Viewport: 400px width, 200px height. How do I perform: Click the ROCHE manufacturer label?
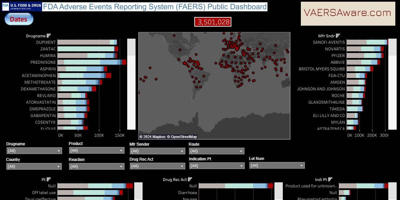pos(338,96)
